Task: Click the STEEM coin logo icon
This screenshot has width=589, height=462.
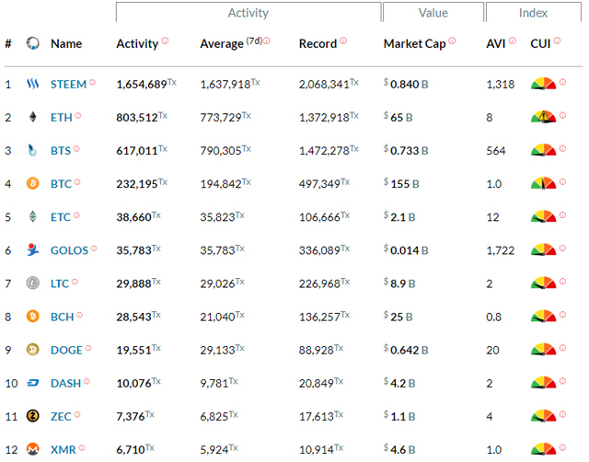Action: (33, 84)
